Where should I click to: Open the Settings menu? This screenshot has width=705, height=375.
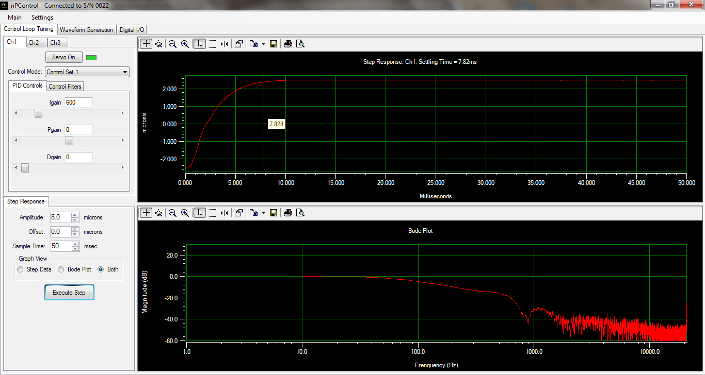tap(42, 17)
